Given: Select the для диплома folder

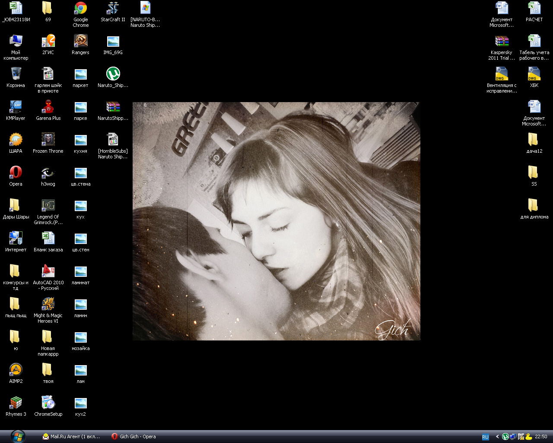Looking at the screenshot, I should click(534, 205).
